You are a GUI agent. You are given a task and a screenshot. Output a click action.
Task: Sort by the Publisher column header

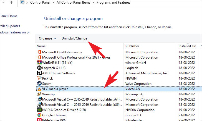click(132, 46)
